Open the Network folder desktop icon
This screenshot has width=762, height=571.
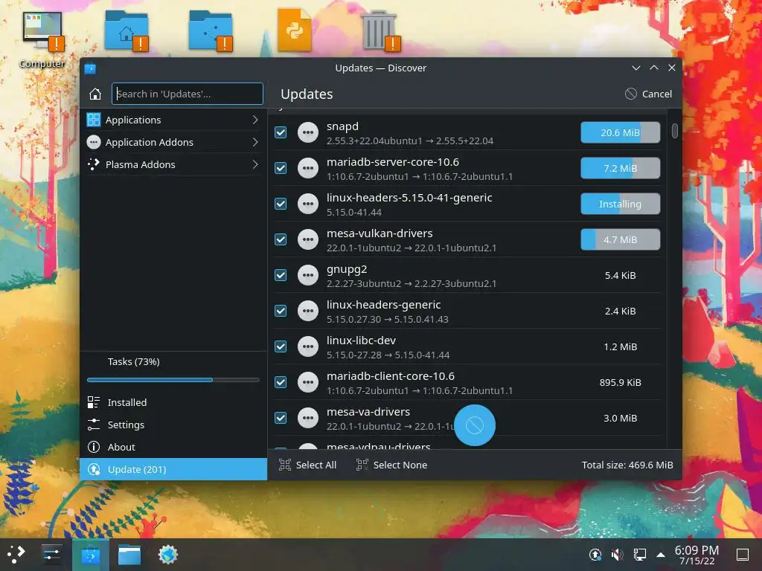pos(211,31)
